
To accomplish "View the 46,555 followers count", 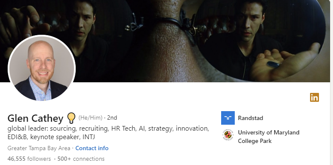I will 29,159.
